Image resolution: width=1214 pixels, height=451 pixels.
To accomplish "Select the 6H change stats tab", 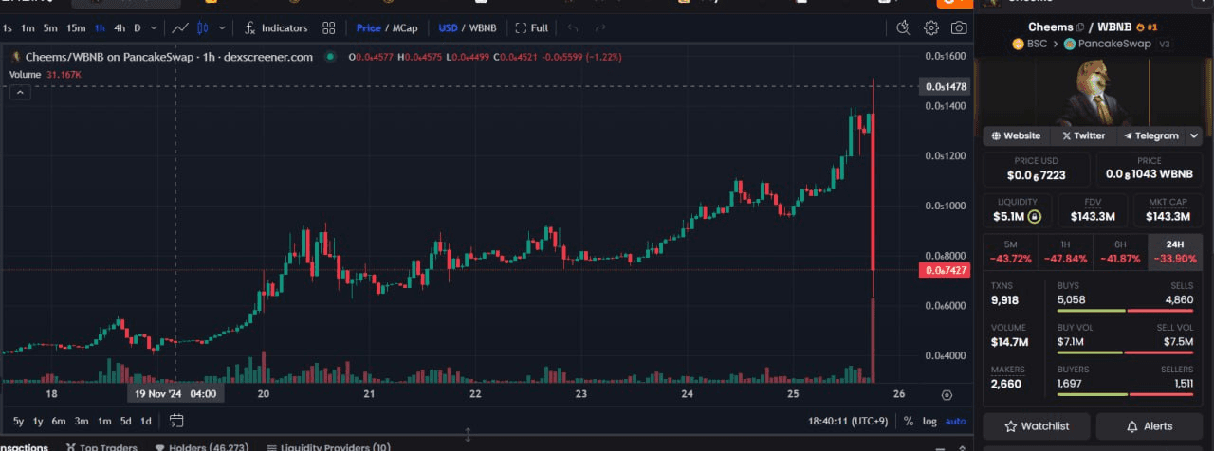I will click(1120, 251).
